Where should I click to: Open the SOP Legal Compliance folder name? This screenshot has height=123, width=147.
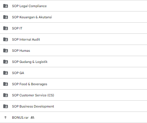(x=29, y=6)
